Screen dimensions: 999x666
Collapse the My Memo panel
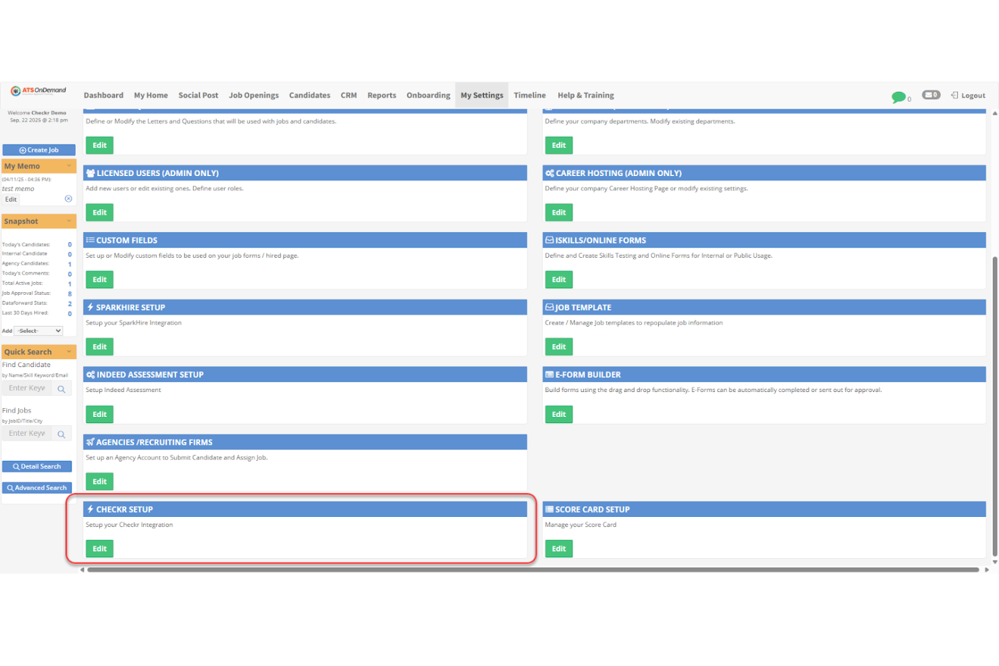(x=70, y=165)
